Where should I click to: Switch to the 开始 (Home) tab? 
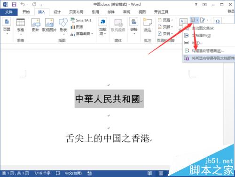(x=26, y=12)
